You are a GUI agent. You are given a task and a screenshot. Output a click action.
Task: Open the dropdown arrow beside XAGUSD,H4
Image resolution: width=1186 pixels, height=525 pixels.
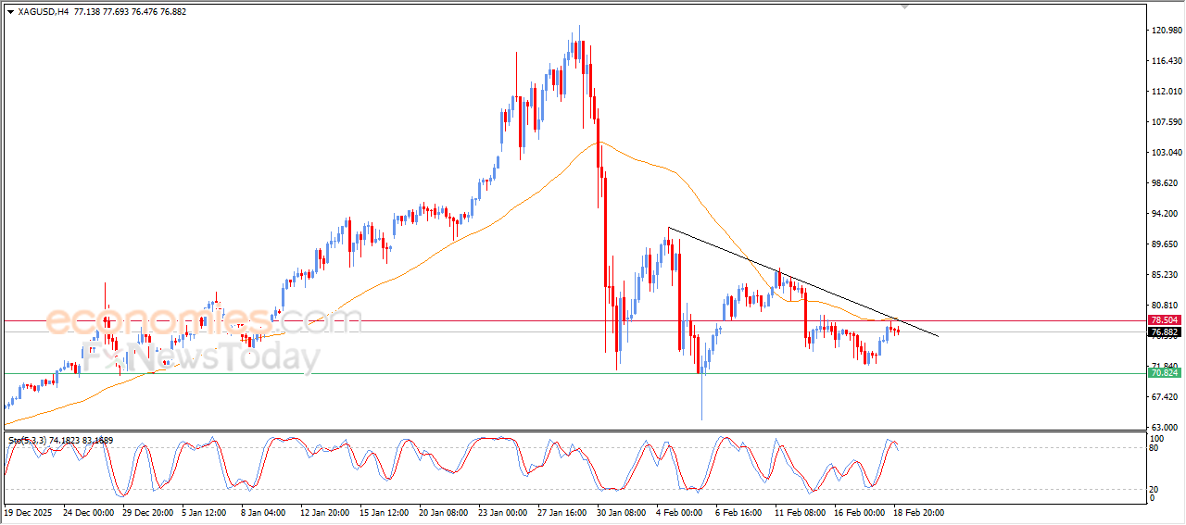(x=10, y=12)
